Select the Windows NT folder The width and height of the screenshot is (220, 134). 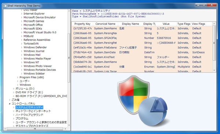click(31, 62)
